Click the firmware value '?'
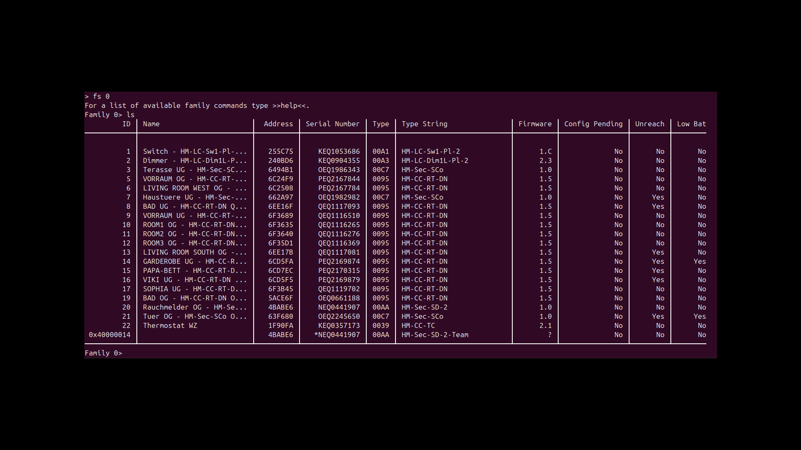This screenshot has height=450, width=801. (549, 335)
